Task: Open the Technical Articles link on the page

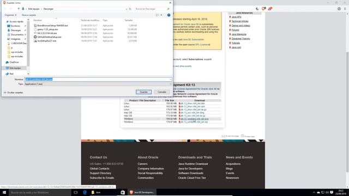Action: pos(240,21)
